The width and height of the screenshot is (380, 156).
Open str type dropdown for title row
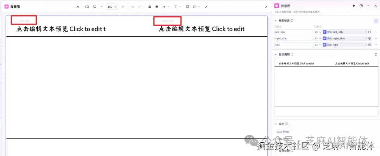coord(318,45)
